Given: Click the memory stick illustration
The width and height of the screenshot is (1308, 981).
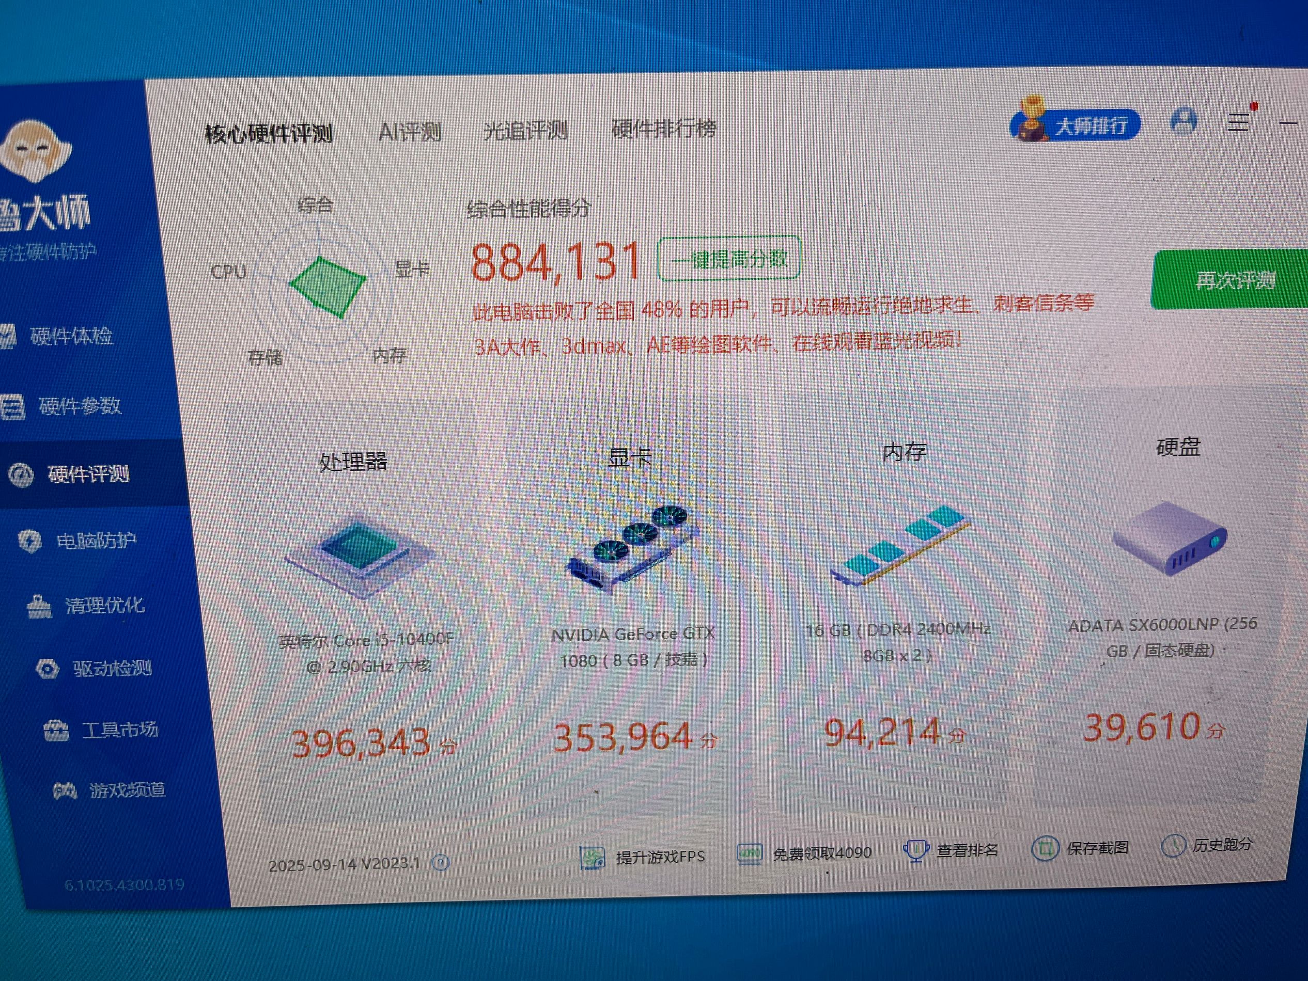Looking at the screenshot, I should click(x=900, y=545).
